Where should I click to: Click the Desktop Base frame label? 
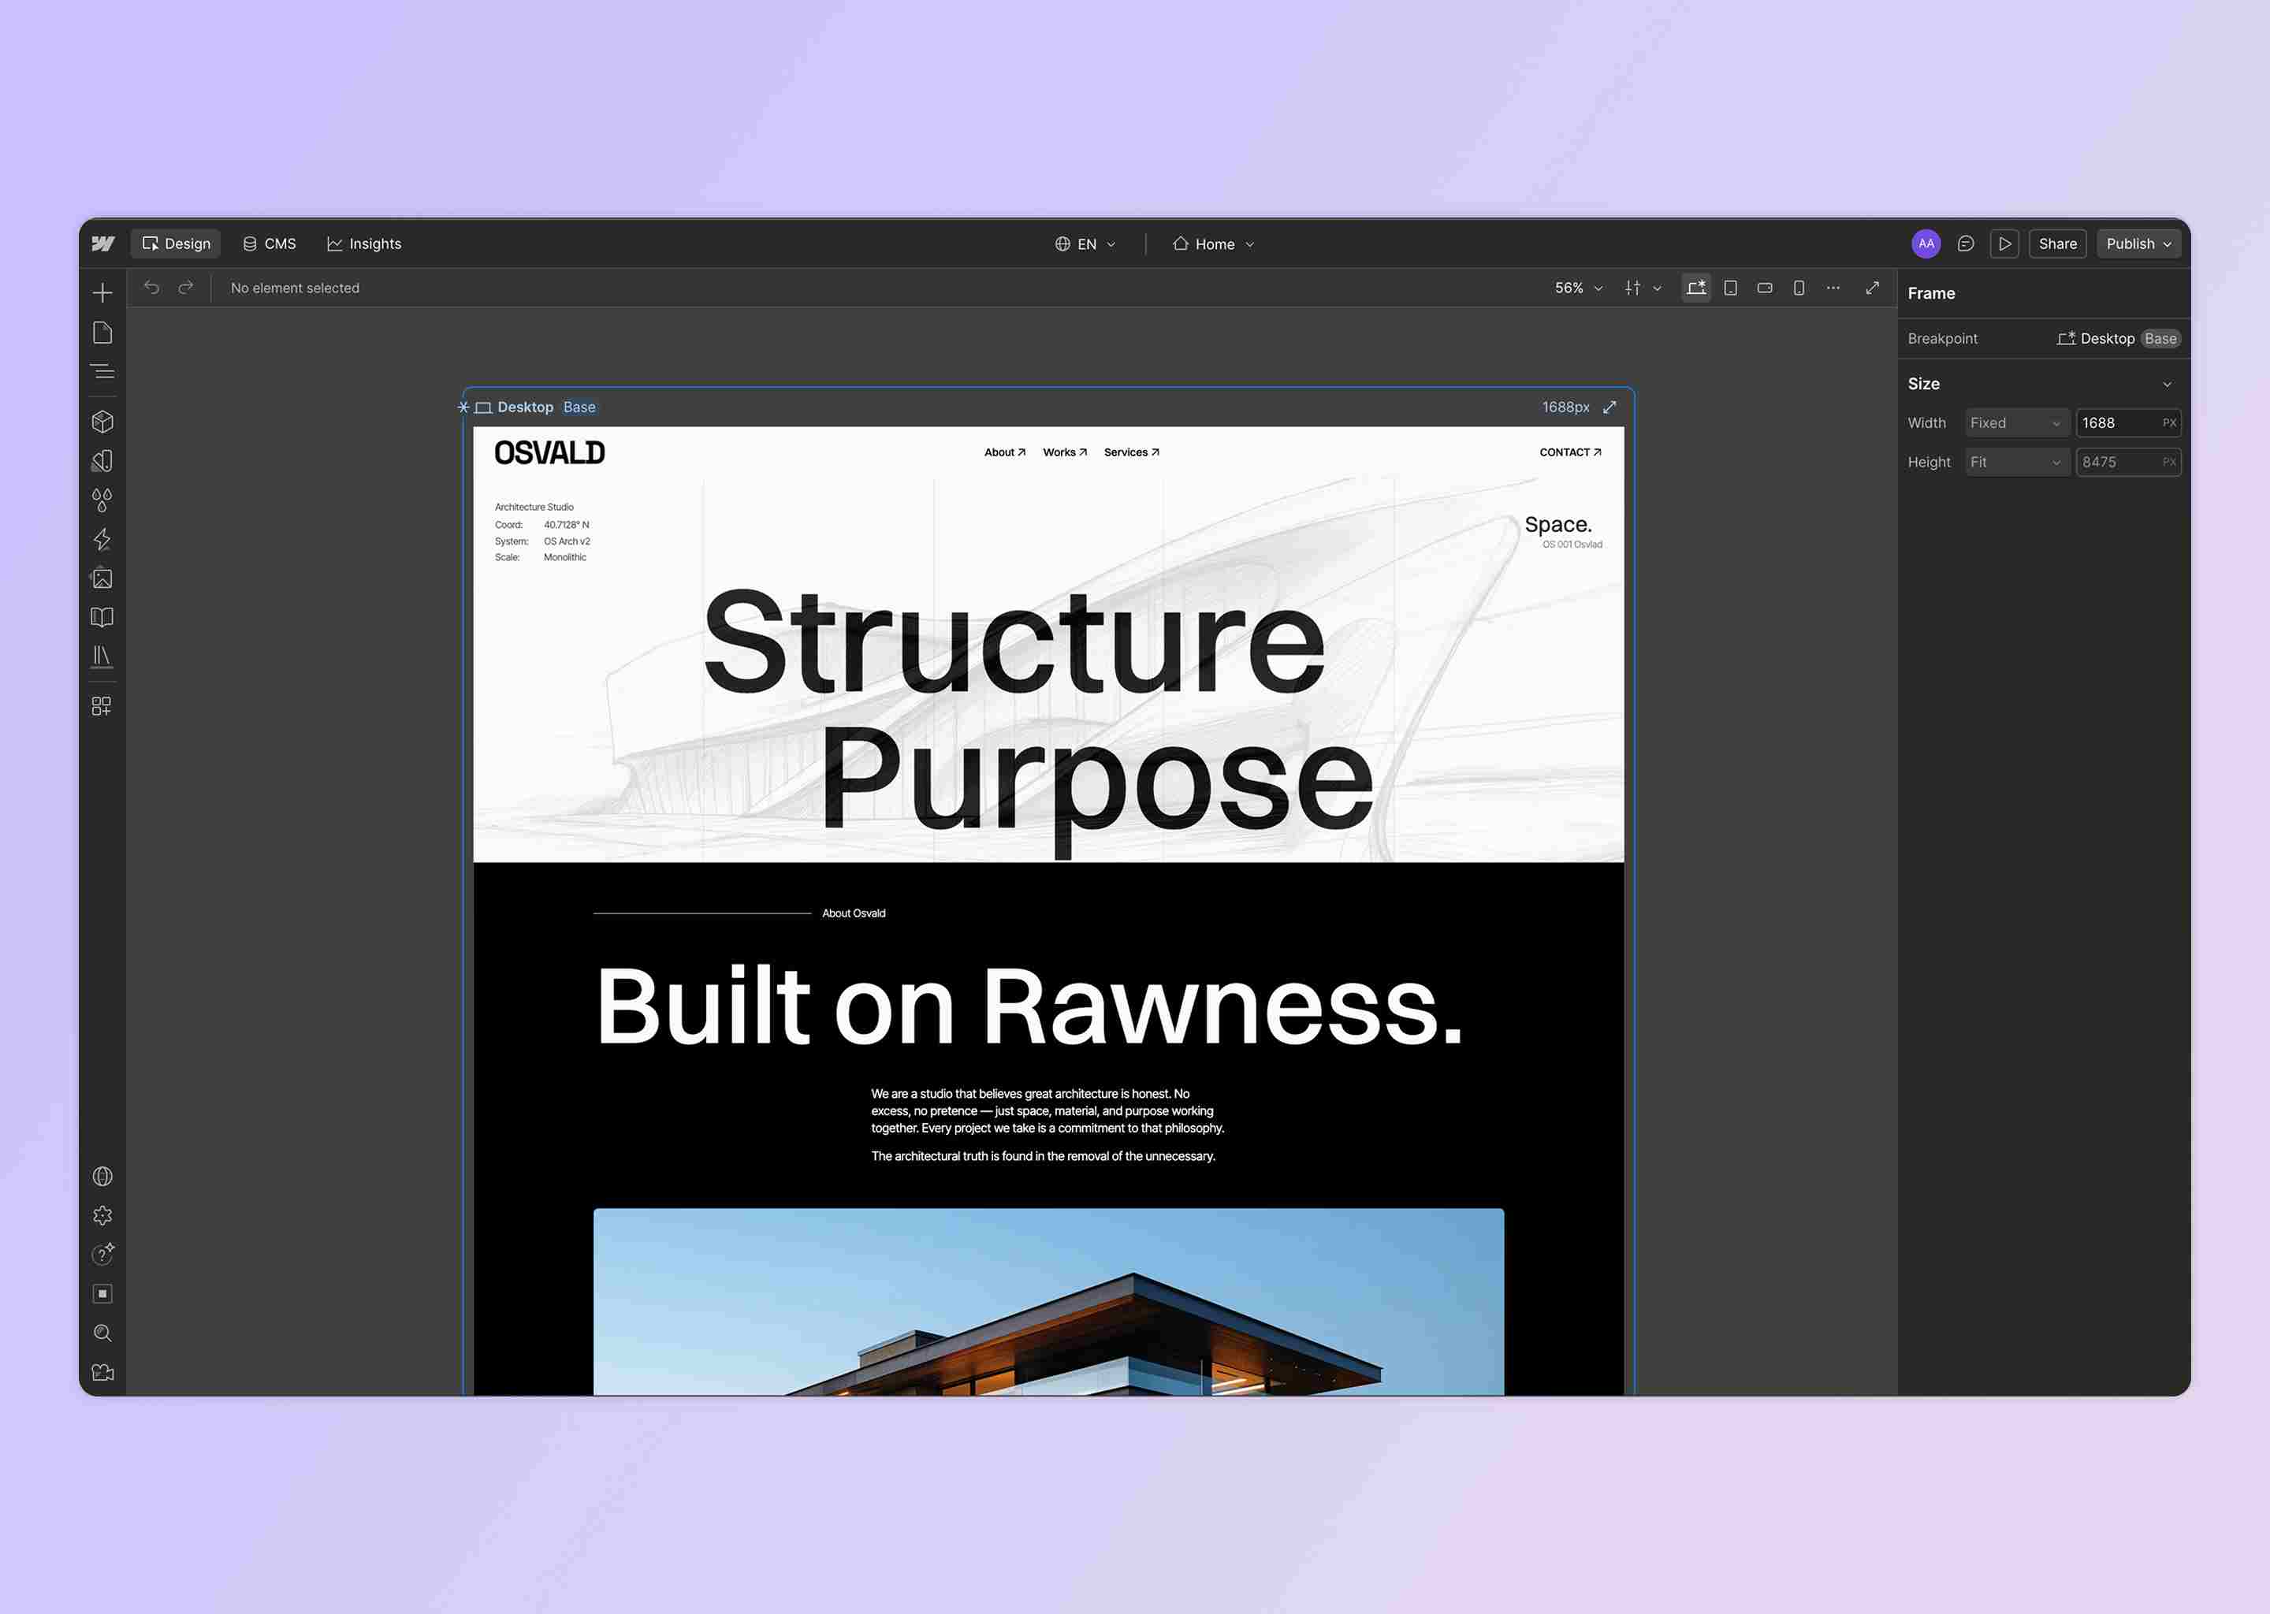(537, 407)
